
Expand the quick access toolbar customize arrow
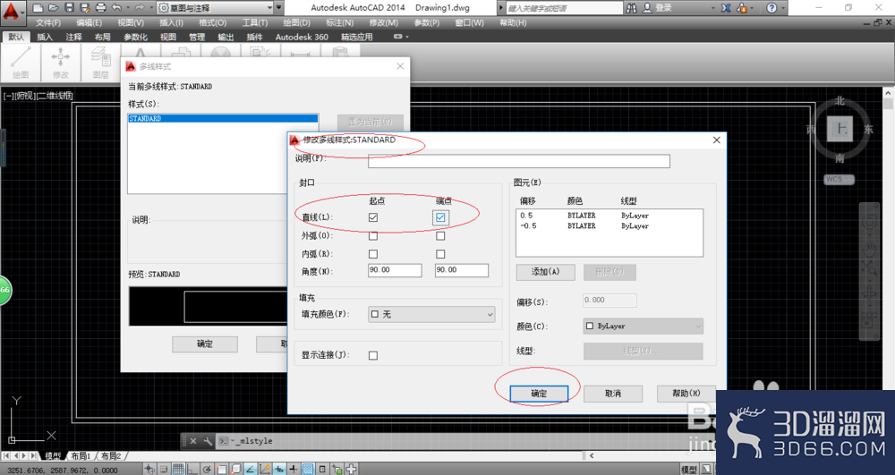coord(278,8)
